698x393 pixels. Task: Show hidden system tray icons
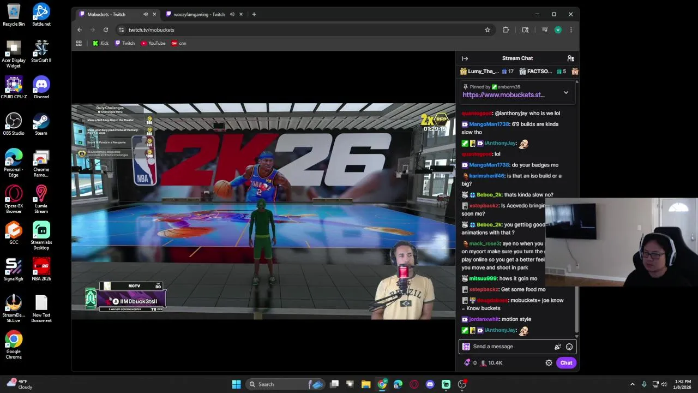(633, 384)
